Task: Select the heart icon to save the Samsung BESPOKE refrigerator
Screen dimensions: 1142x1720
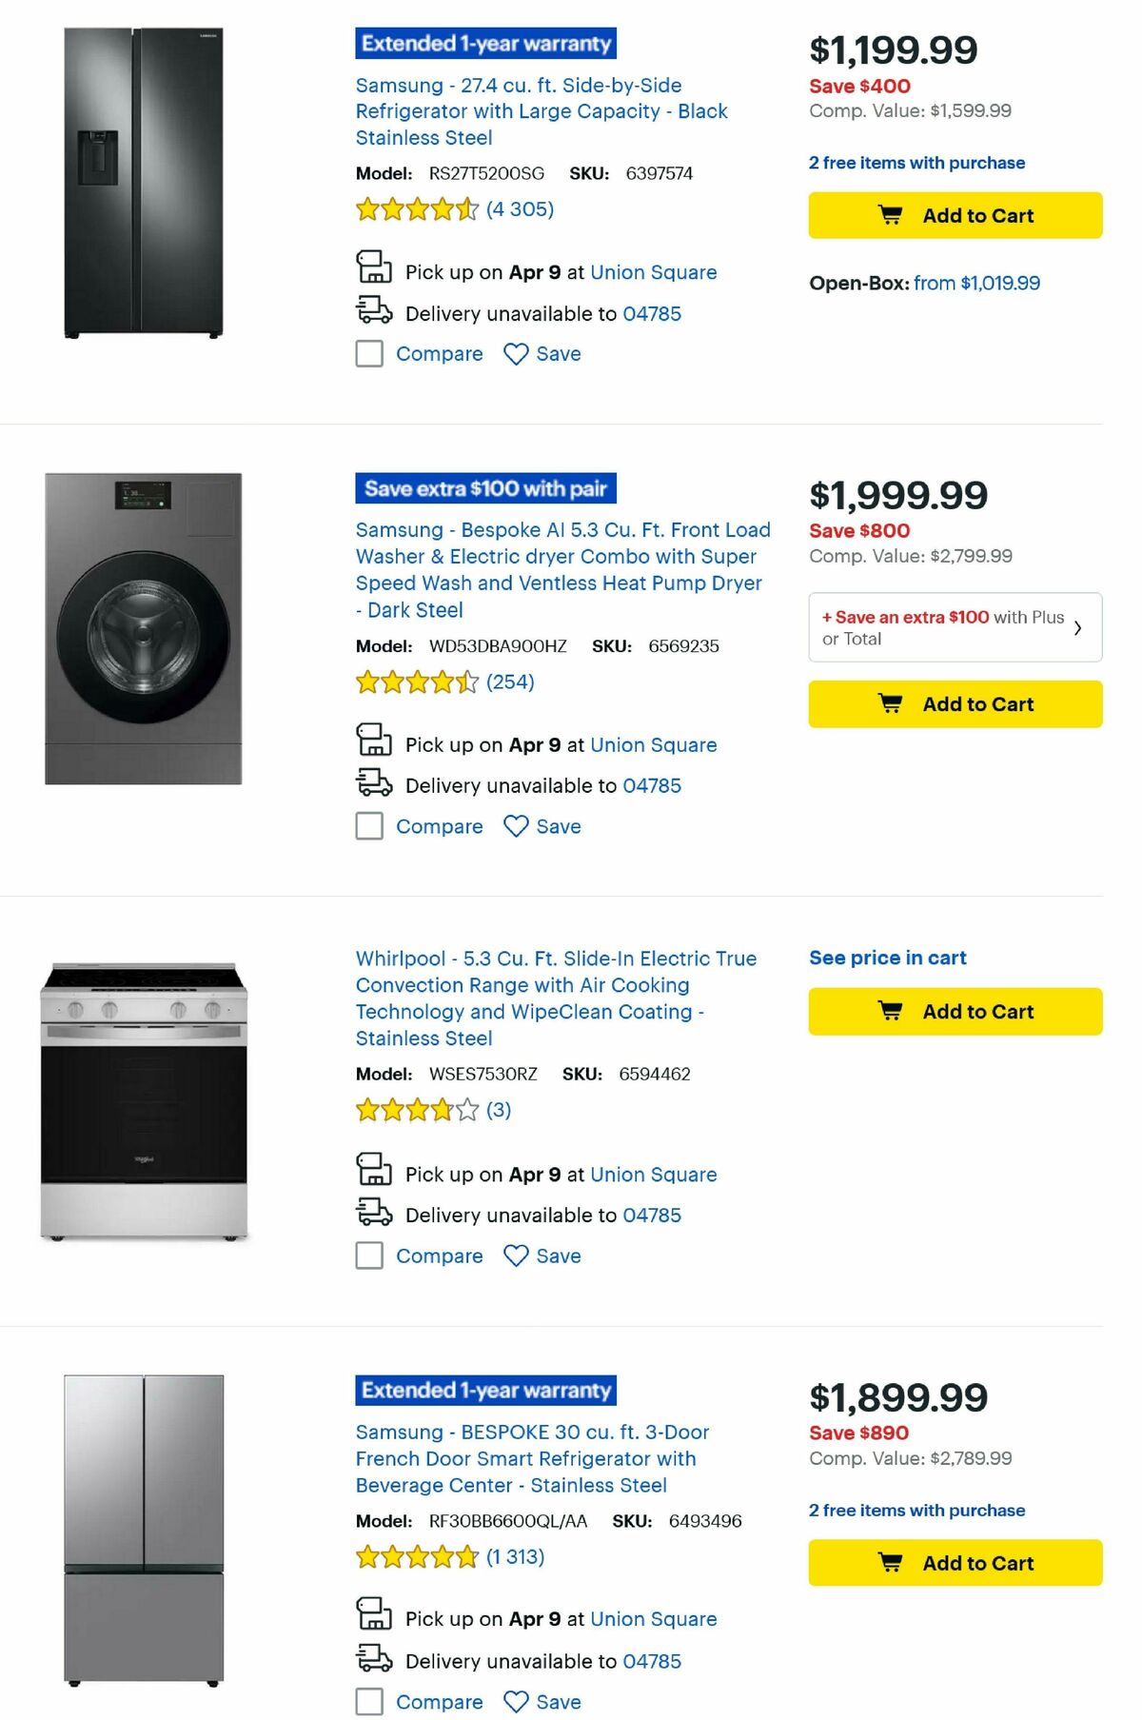Action: (515, 1702)
